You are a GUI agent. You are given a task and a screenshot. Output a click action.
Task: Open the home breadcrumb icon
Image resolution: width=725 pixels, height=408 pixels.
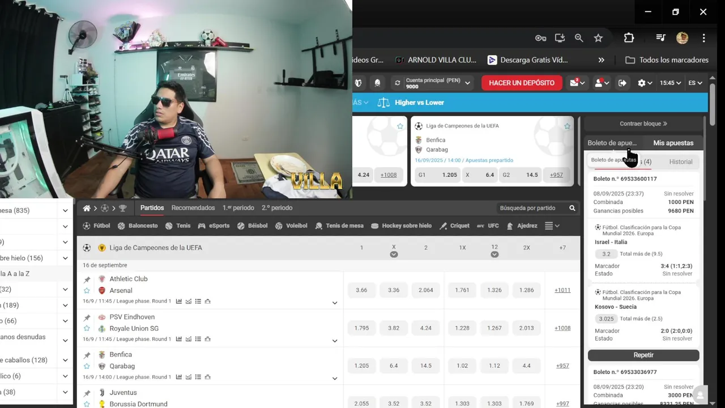[87, 208]
